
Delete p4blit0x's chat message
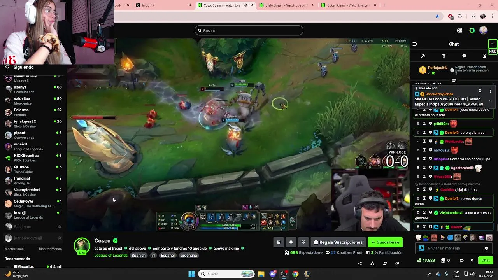(418, 124)
